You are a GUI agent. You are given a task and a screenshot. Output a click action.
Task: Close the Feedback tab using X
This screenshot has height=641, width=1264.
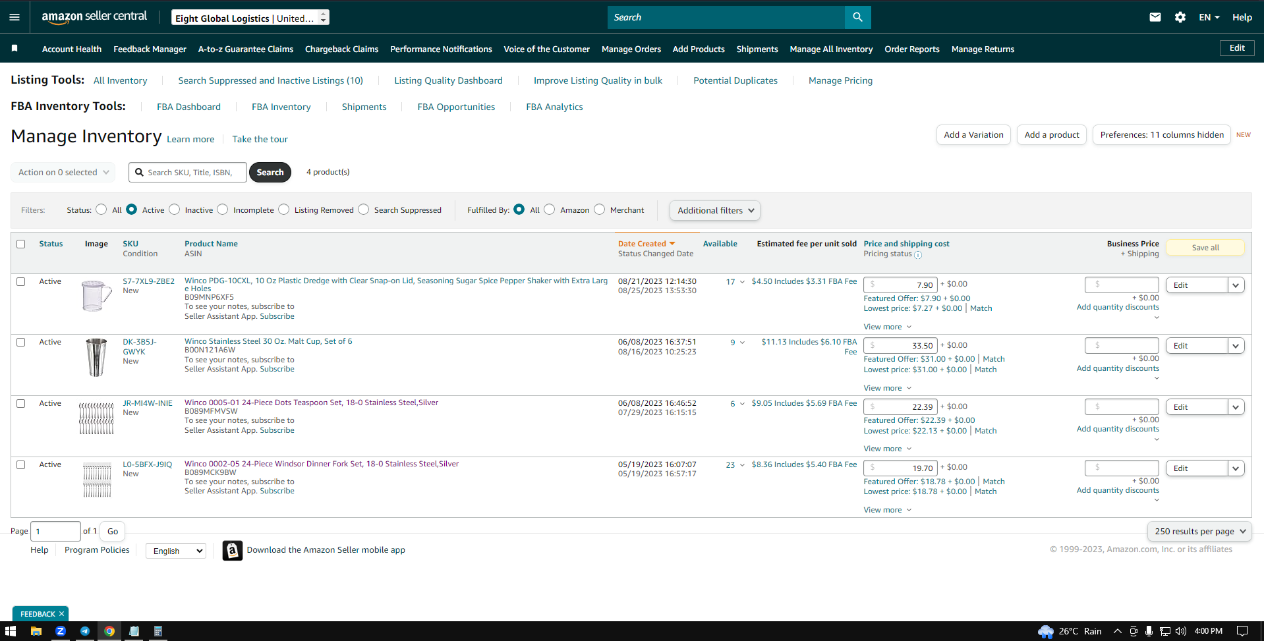(61, 613)
